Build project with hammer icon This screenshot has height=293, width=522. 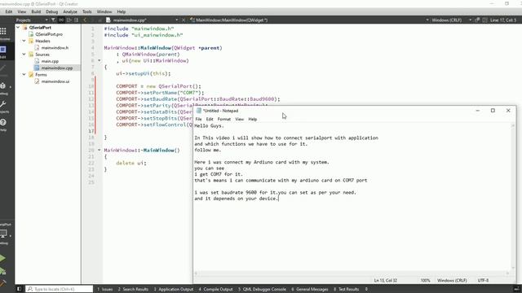2,283
